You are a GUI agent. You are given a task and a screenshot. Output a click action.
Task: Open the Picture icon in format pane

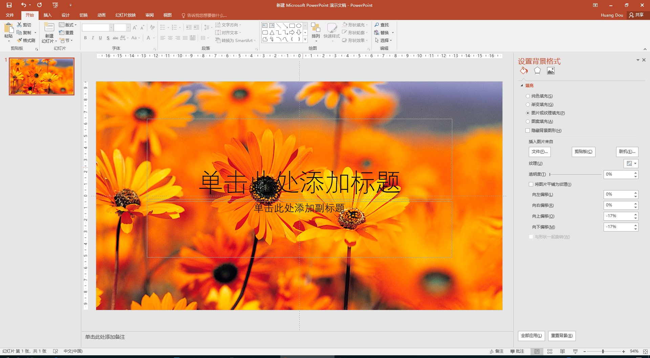551,71
